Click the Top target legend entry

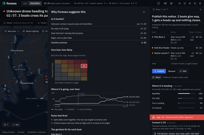(57, 109)
